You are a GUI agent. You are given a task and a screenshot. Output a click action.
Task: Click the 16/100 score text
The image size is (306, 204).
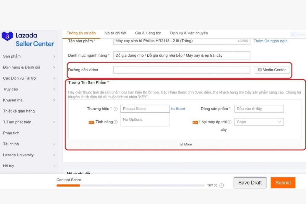tap(212, 185)
